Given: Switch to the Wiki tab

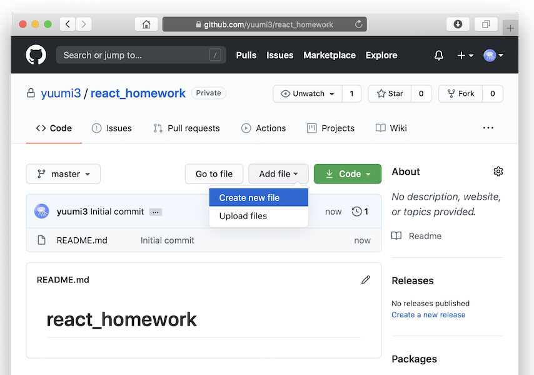Looking at the screenshot, I should click(x=391, y=128).
